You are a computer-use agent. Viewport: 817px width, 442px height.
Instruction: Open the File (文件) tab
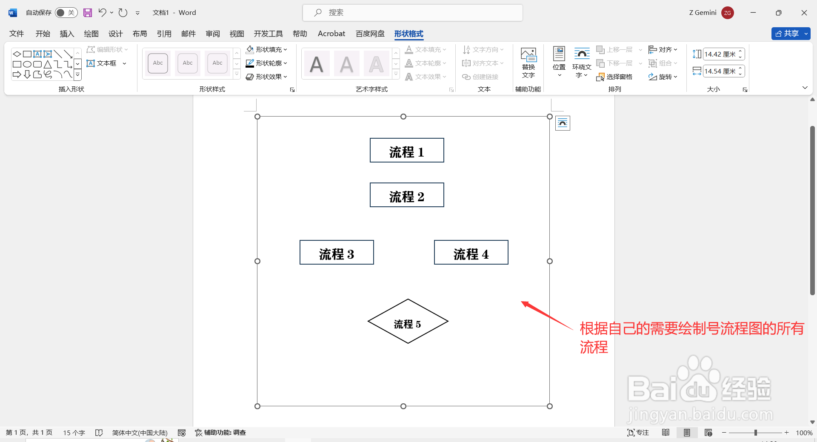point(17,34)
